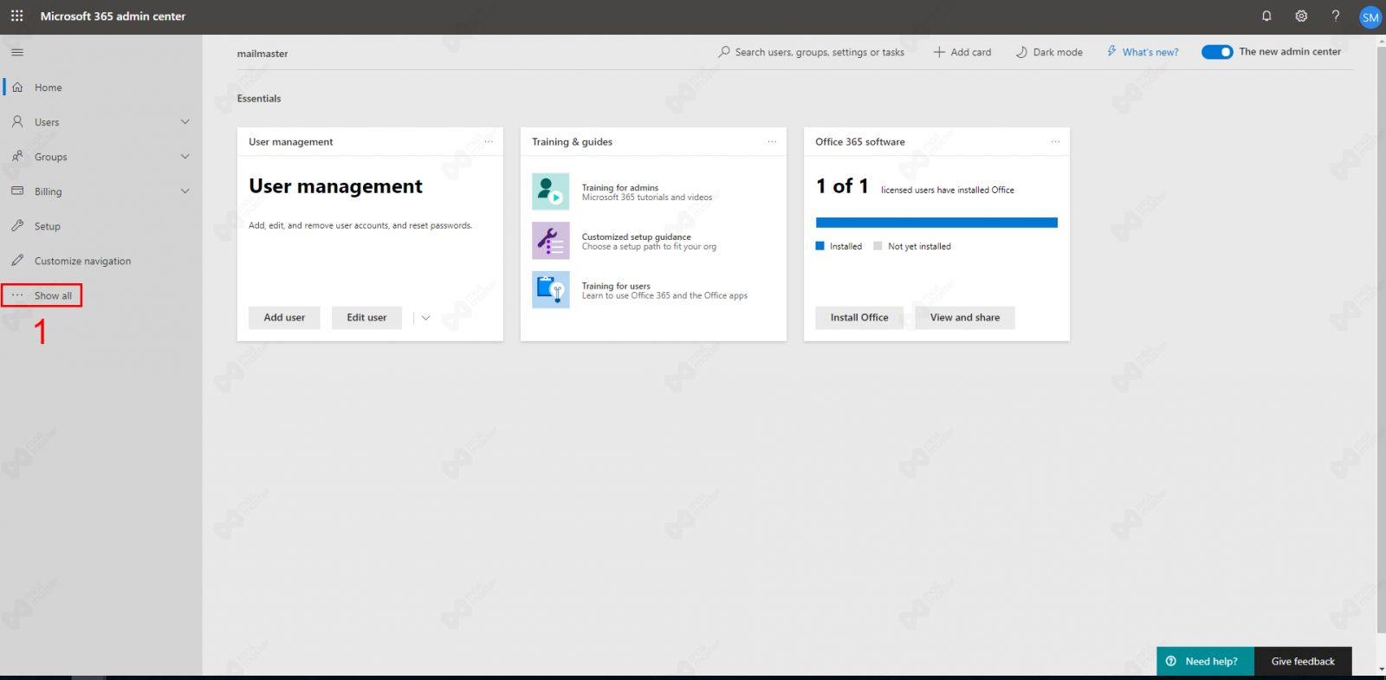The image size is (1386, 680).
Task: Click the blue Installed legend swatch
Action: point(819,246)
